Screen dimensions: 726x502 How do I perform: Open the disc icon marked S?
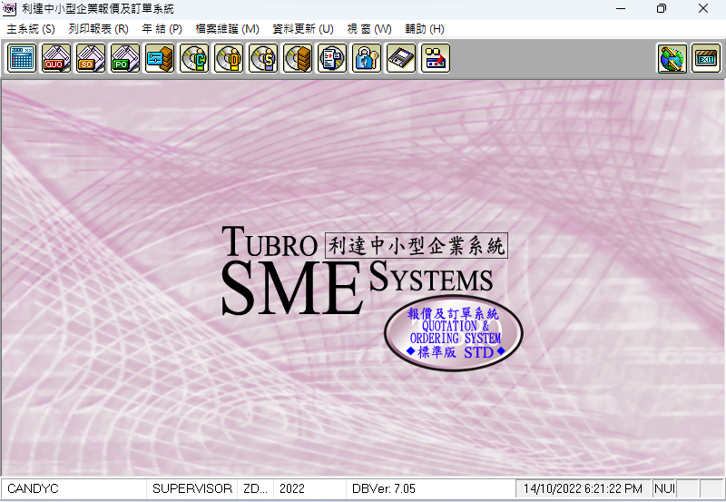263,58
